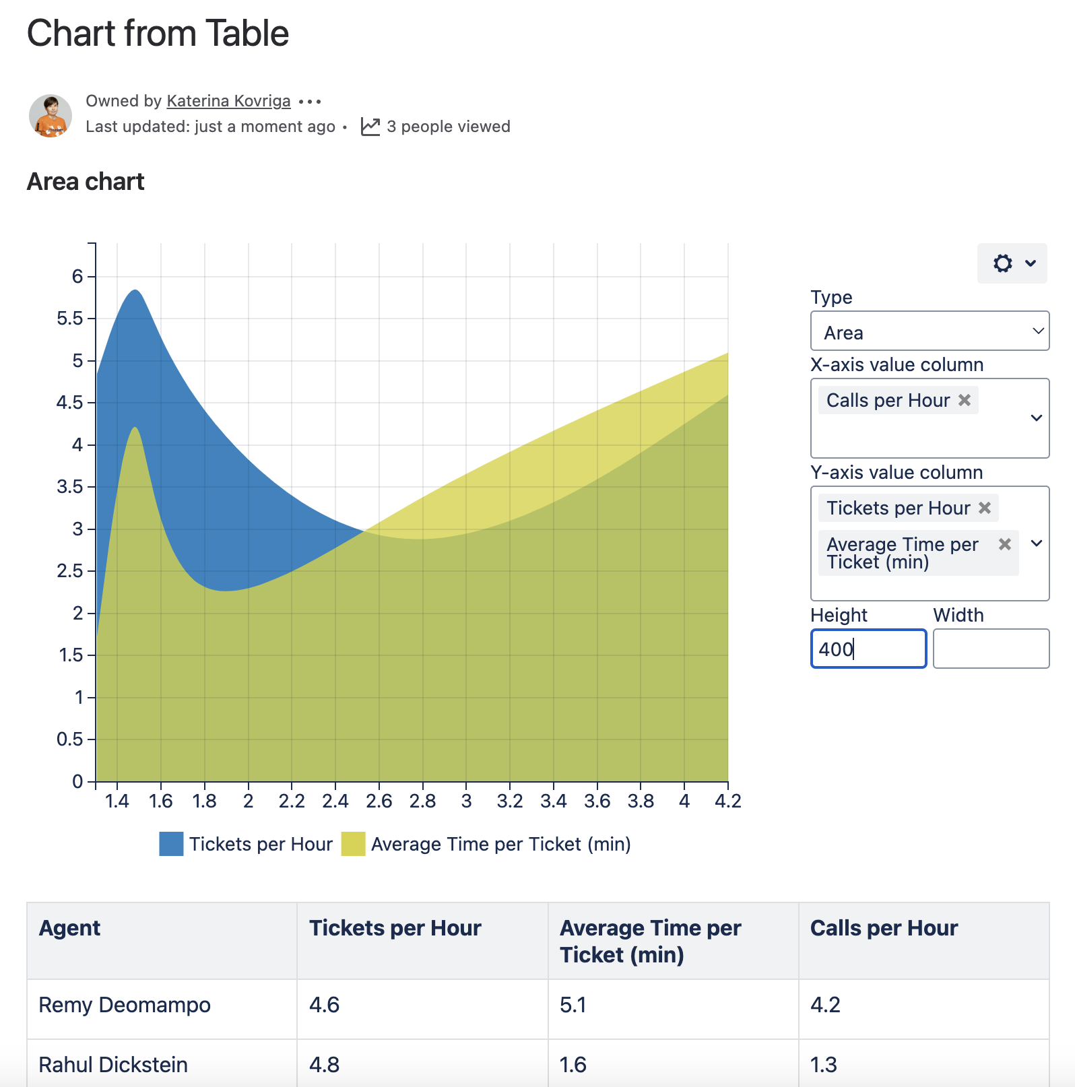Click the empty Width input field
The height and width of the screenshot is (1087, 1075).
[x=991, y=649]
